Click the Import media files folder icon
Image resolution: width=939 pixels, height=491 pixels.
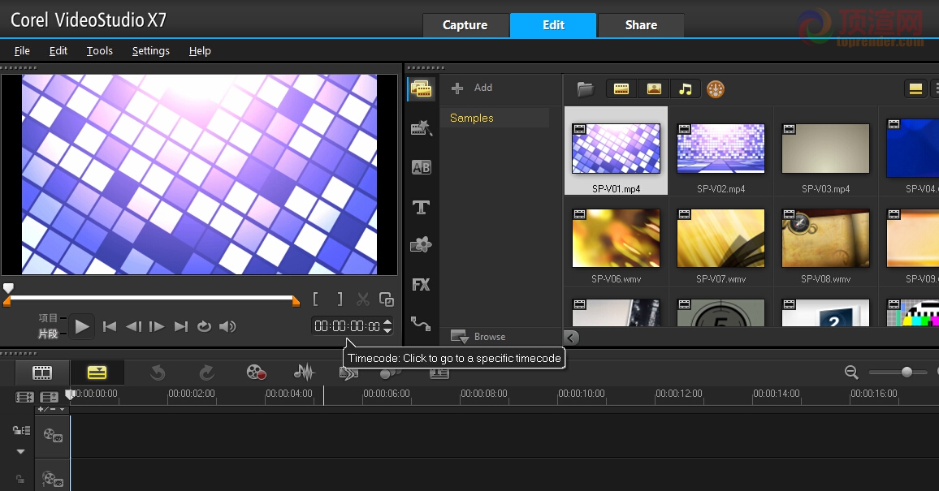(x=585, y=89)
